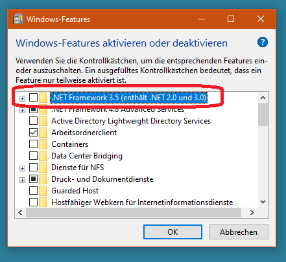Click the folder icon beside Dienste für NFS
Image resolution: width=286 pixels, height=262 pixels.
coord(43,168)
